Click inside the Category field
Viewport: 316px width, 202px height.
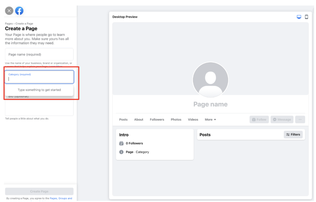(x=39, y=77)
